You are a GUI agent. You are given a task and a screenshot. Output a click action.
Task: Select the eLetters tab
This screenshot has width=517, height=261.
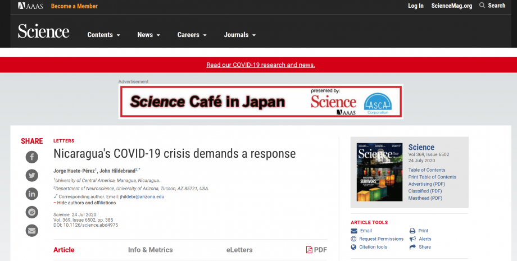click(x=239, y=250)
